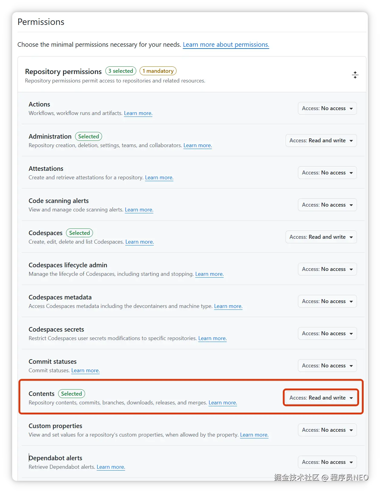Collapse the Repository permissions section
380x493 pixels.
pyautogui.click(x=355, y=75)
